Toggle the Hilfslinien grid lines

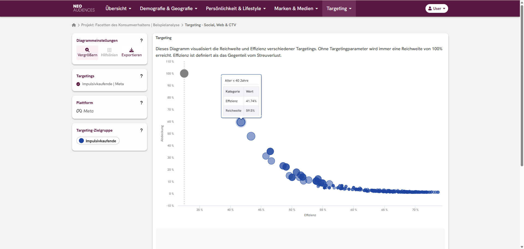(109, 52)
